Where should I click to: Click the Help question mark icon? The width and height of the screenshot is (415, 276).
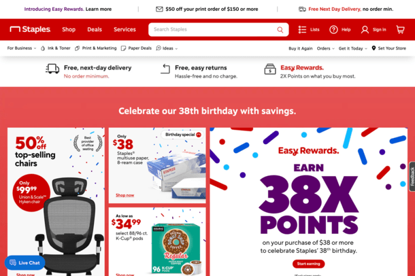(333, 30)
